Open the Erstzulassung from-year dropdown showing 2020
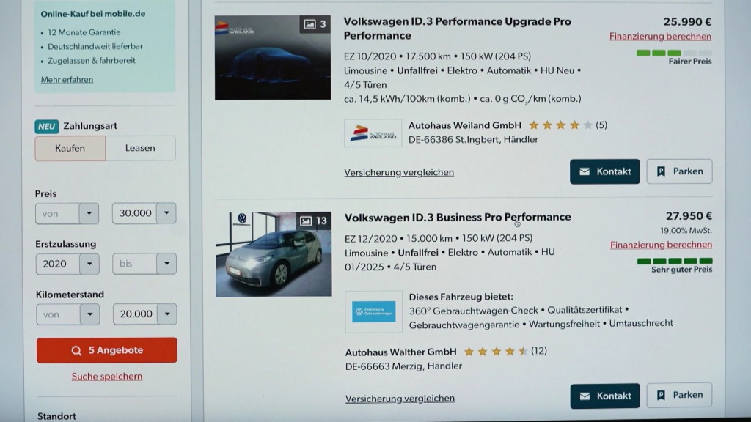751x422 pixels. tap(67, 264)
